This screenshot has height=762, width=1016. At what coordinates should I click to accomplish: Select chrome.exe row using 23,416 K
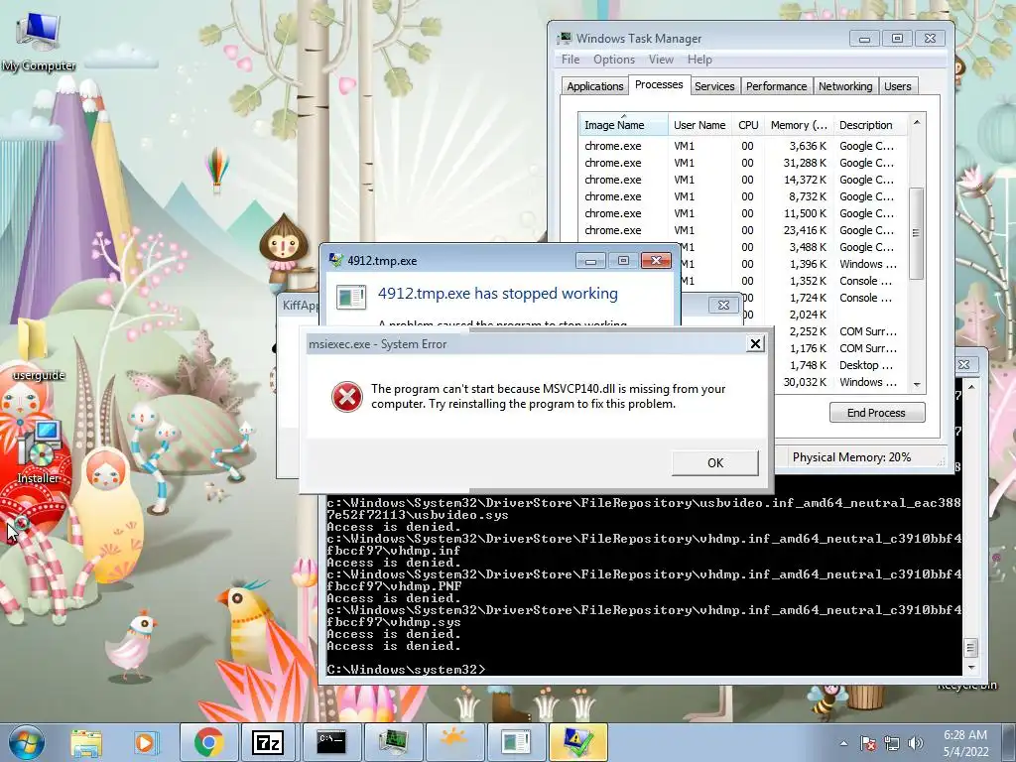click(x=742, y=230)
